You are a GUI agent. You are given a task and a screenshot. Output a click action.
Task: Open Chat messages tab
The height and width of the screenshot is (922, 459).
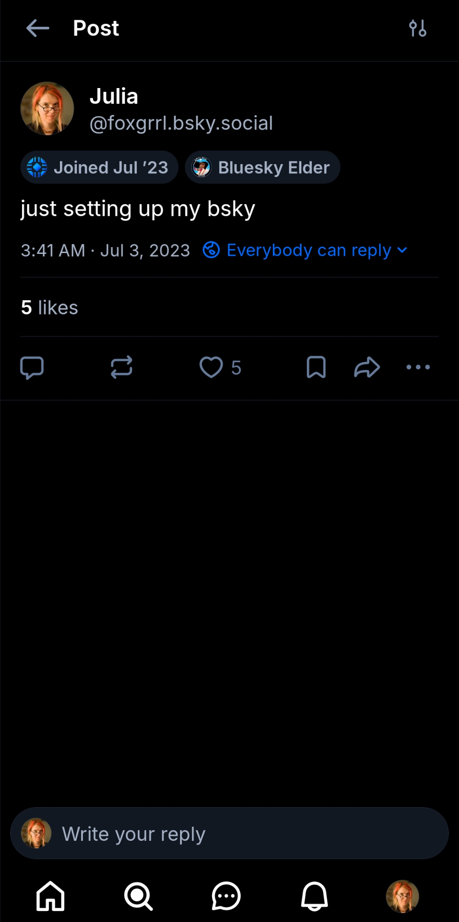[x=226, y=896]
